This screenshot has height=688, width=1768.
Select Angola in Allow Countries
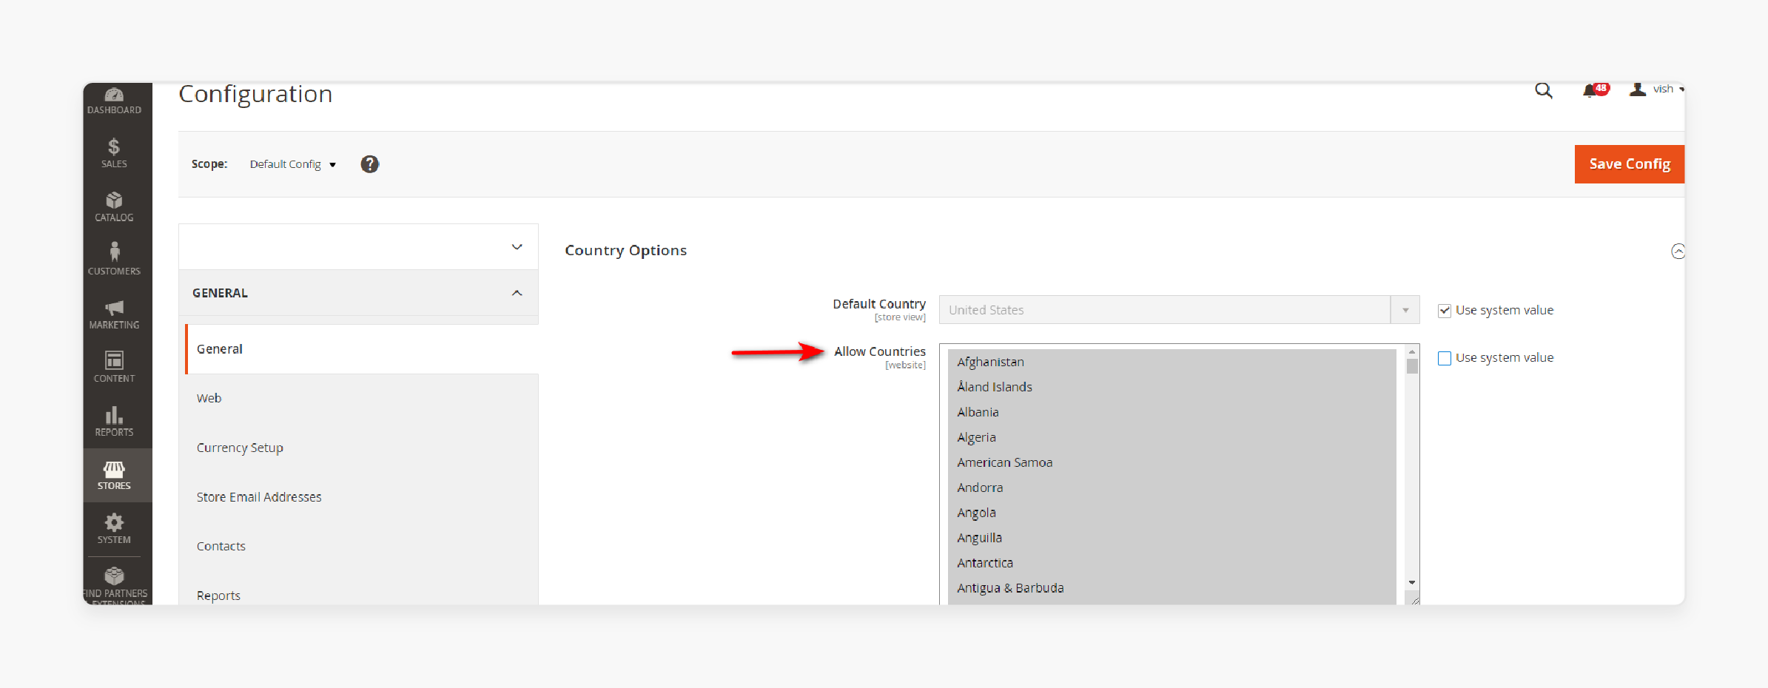point(1172,513)
